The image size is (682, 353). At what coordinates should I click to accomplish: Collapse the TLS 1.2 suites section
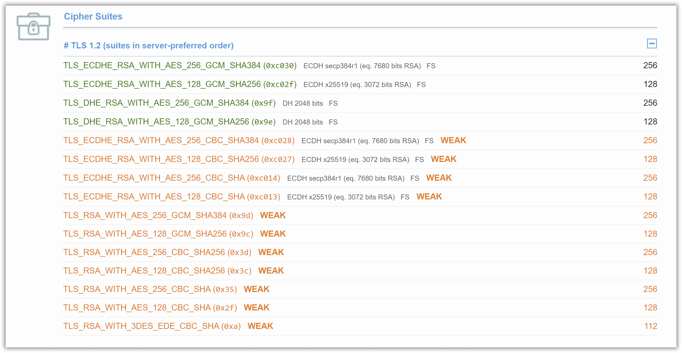click(x=652, y=44)
